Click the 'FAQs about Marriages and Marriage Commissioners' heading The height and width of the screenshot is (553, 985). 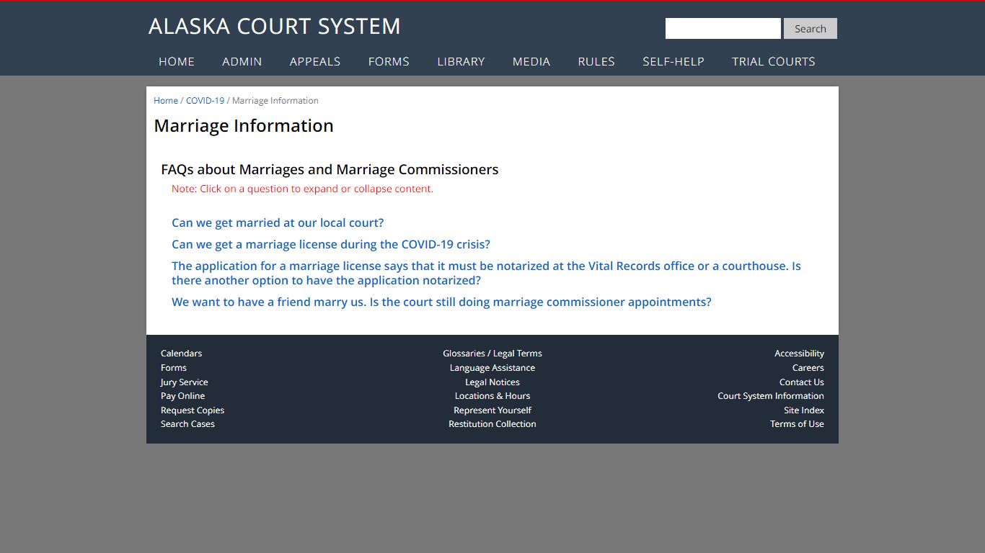tap(330, 170)
